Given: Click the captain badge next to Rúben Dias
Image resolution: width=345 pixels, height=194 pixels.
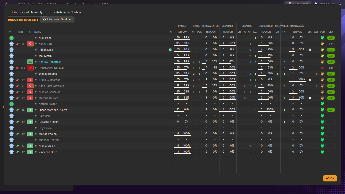Looking at the screenshot, I should [x=170, y=50].
